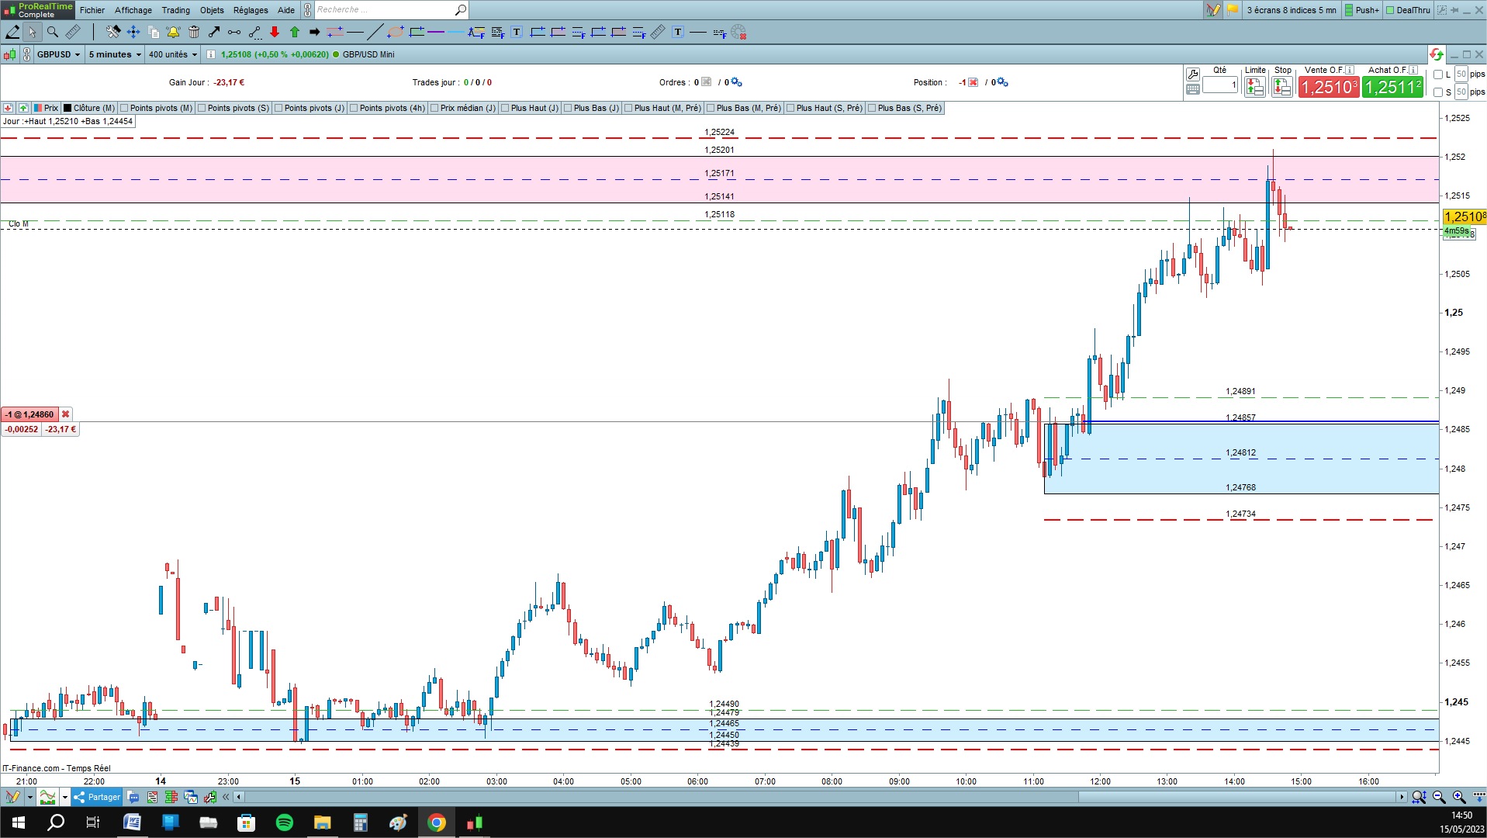Click the trash bin delete icon
Image resolution: width=1487 pixels, height=838 pixels.
click(194, 32)
